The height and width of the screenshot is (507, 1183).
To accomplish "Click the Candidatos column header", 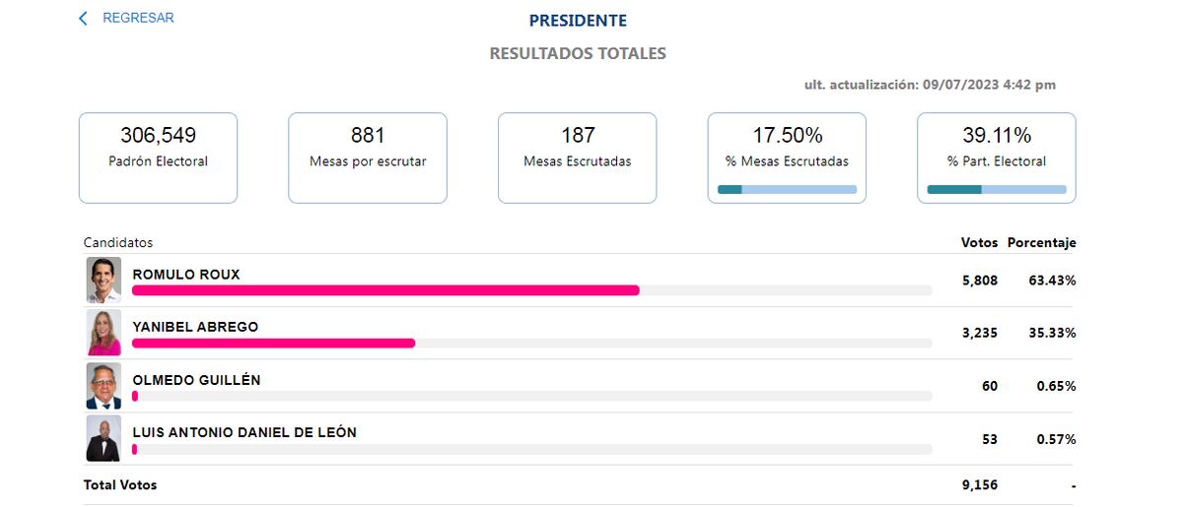I will click(118, 242).
